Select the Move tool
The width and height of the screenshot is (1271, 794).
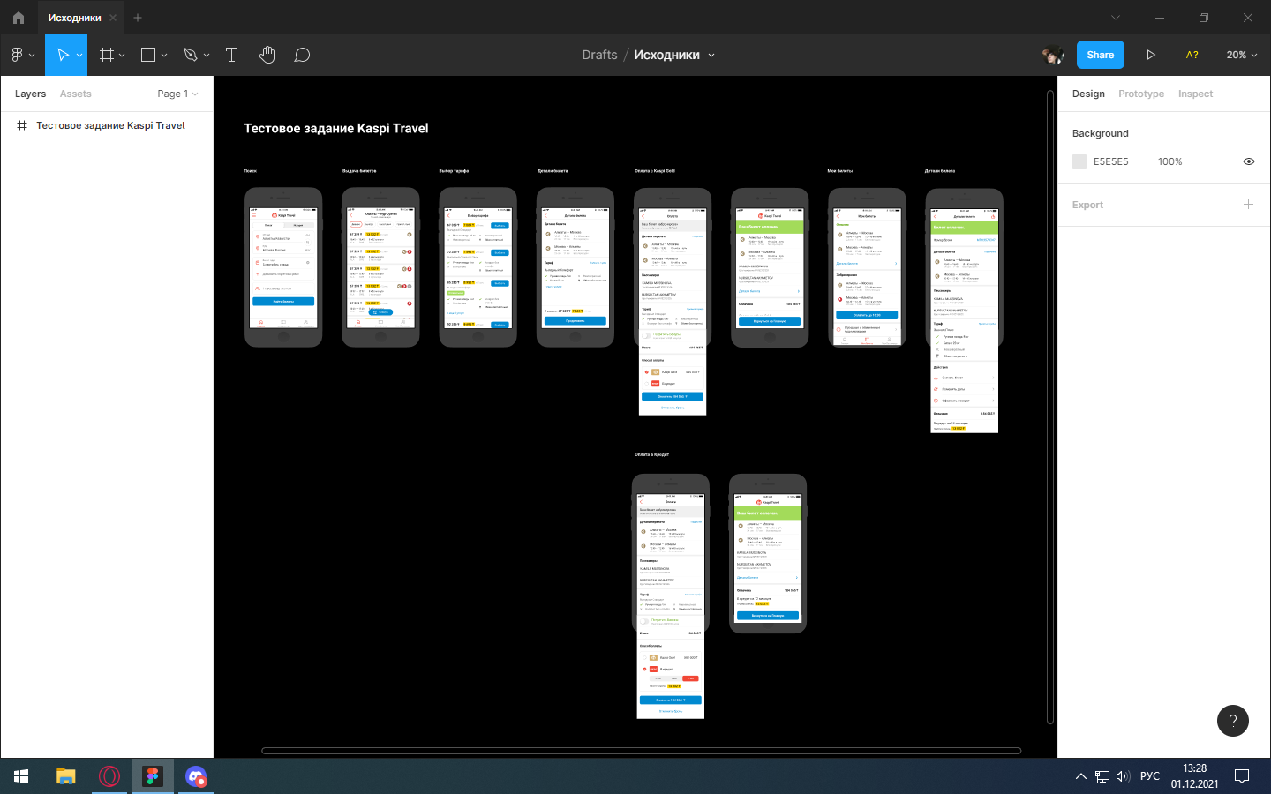pyautogui.click(x=63, y=55)
